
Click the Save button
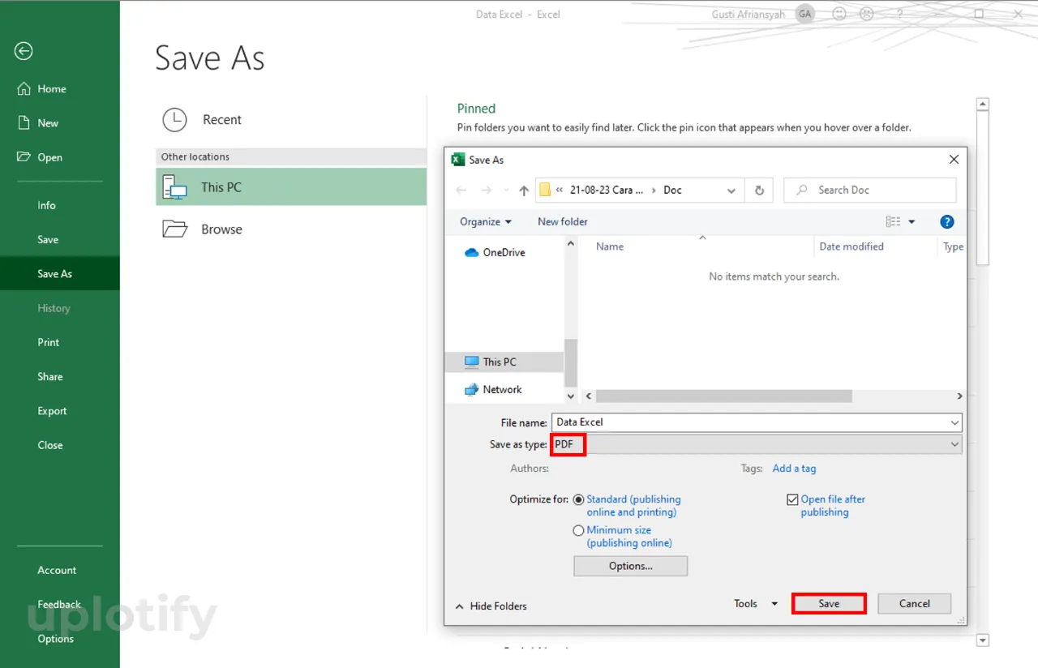pos(829,603)
